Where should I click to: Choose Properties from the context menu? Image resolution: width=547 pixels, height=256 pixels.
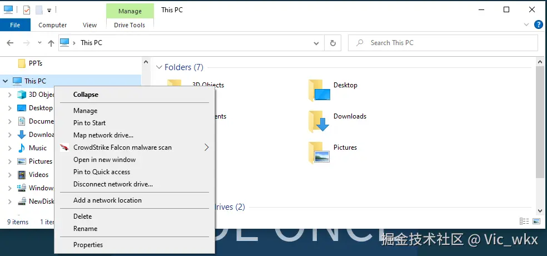click(88, 244)
